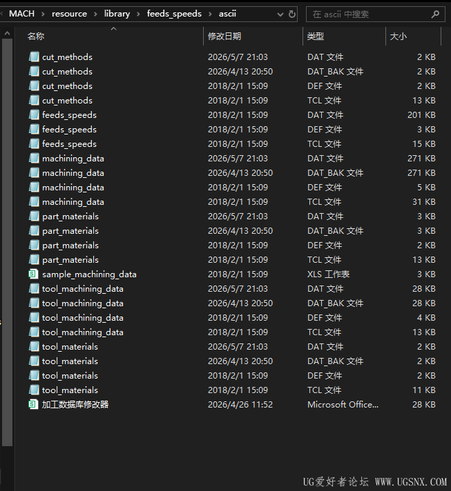Viewport: 451px width, 491px height.
Task: Select the sample_machining_data file name
Action: click(89, 274)
